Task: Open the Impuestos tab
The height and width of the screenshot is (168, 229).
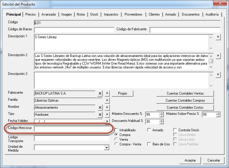Action: (x=111, y=14)
